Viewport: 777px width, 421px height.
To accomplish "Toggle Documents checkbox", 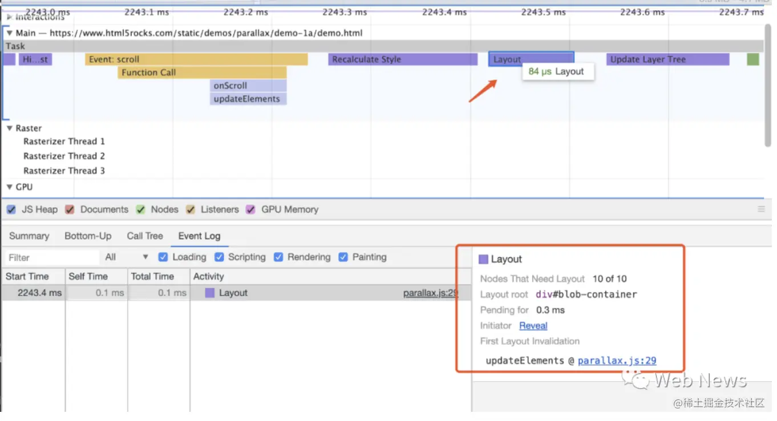I will click(x=70, y=209).
